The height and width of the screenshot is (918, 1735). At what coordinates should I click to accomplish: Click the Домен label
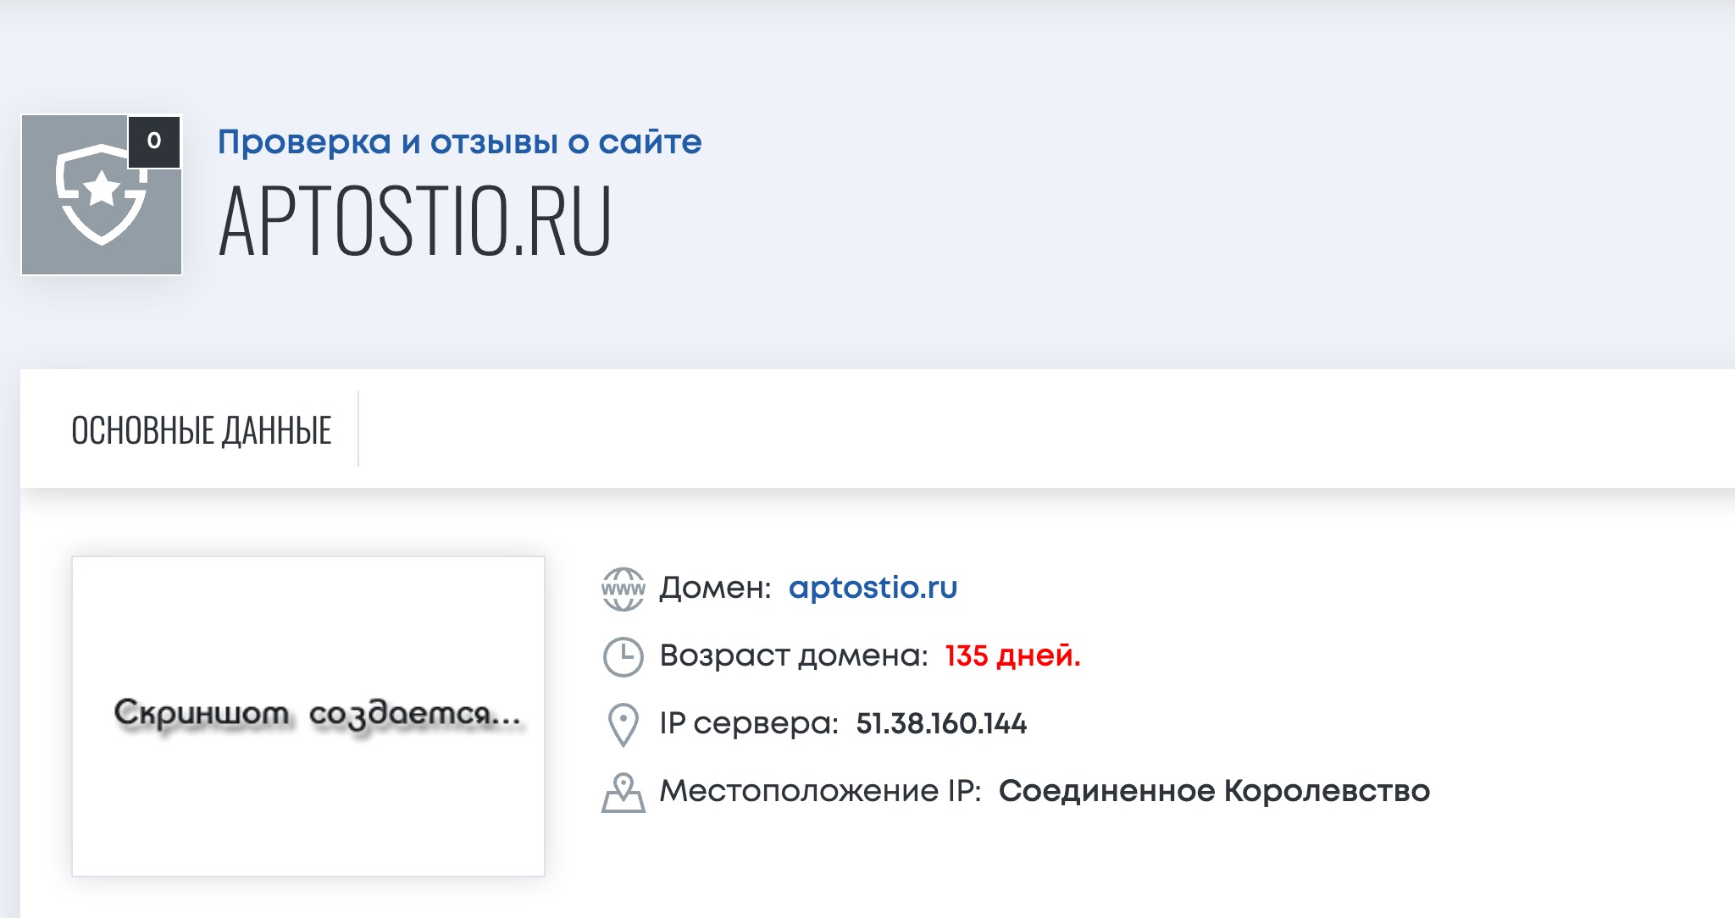(x=716, y=588)
